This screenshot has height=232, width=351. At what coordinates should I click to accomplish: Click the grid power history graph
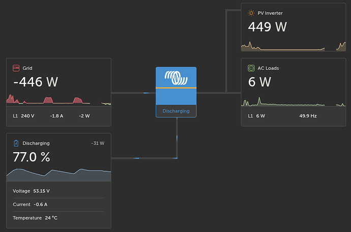(x=58, y=100)
